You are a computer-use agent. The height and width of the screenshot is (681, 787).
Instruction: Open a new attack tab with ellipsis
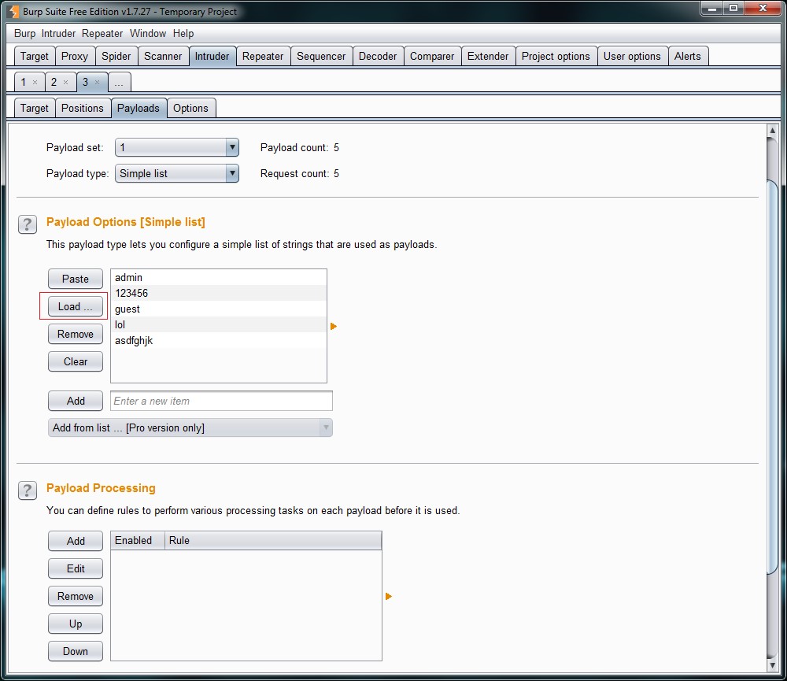click(x=119, y=83)
